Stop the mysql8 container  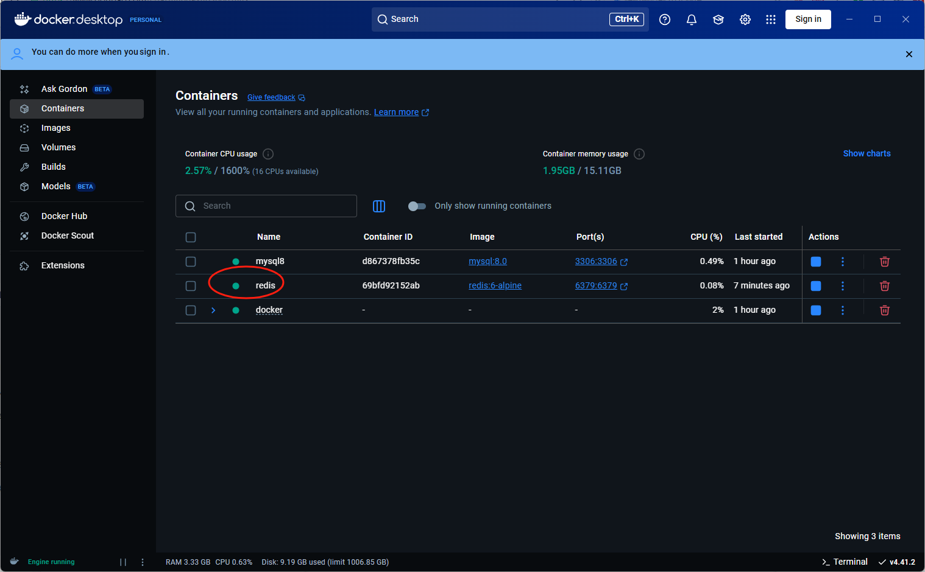pos(816,262)
